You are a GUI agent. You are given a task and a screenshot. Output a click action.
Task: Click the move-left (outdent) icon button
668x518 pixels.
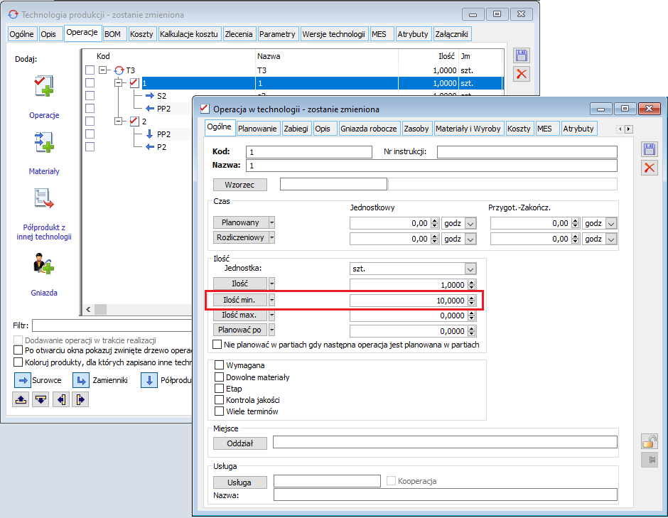pyautogui.click(x=61, y=399)
